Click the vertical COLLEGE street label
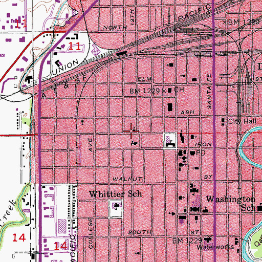Image resolution: width=262 pixels, height=262 pixels. (x=91, y=233)
